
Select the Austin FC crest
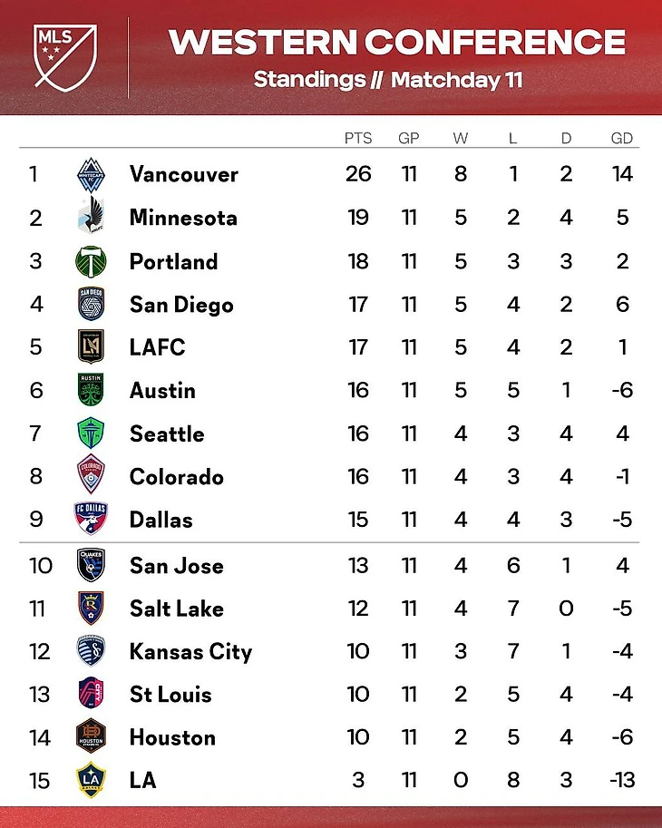[91, 390]
